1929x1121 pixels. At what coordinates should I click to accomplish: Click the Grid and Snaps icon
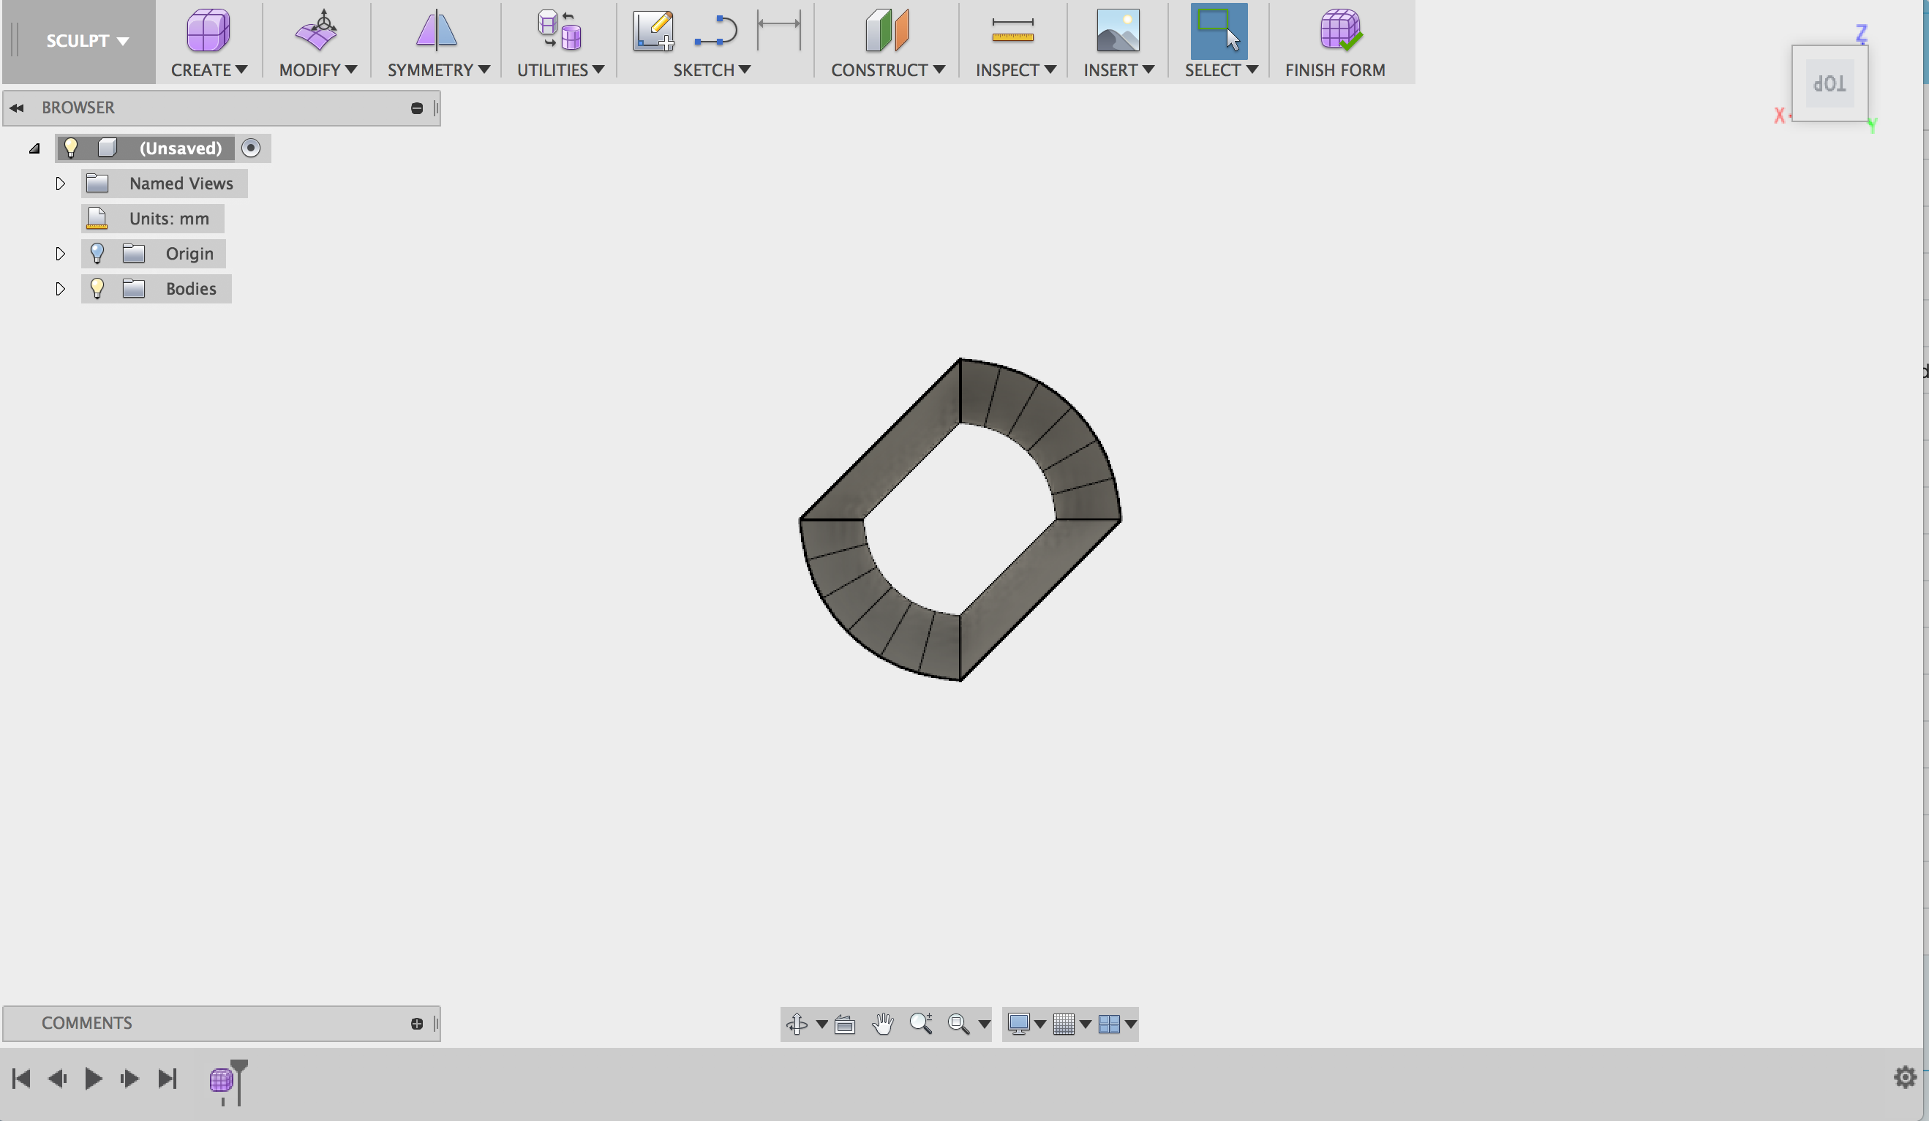click(x=1064, y=1024)
